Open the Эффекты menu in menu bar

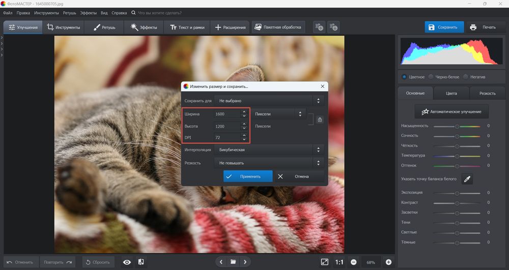click(x=88, y=12)
